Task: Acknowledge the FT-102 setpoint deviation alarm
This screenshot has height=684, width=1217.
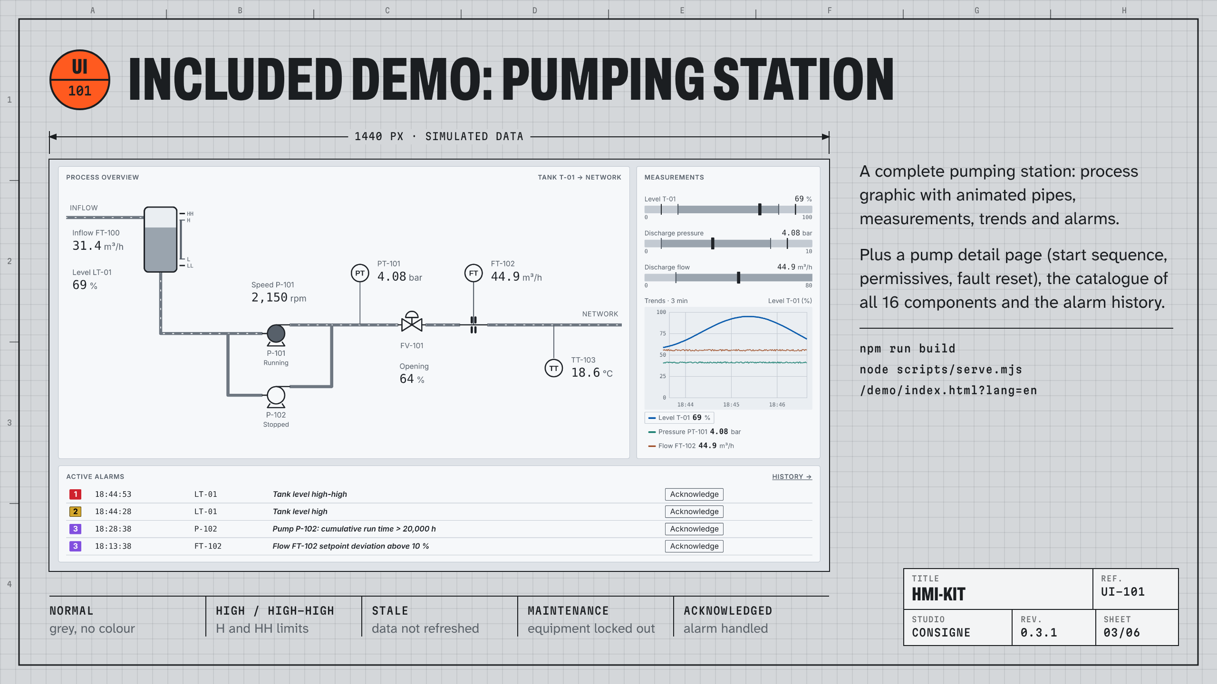Action: tap(694, 546)
